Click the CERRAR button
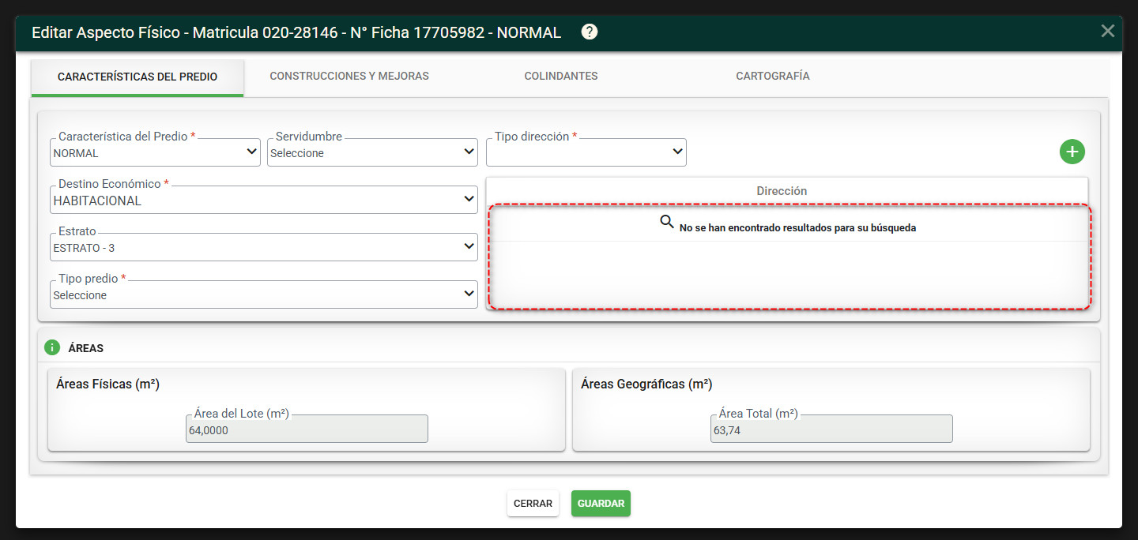This screenshot has width=1138, height=540. (x=533, y=504)
